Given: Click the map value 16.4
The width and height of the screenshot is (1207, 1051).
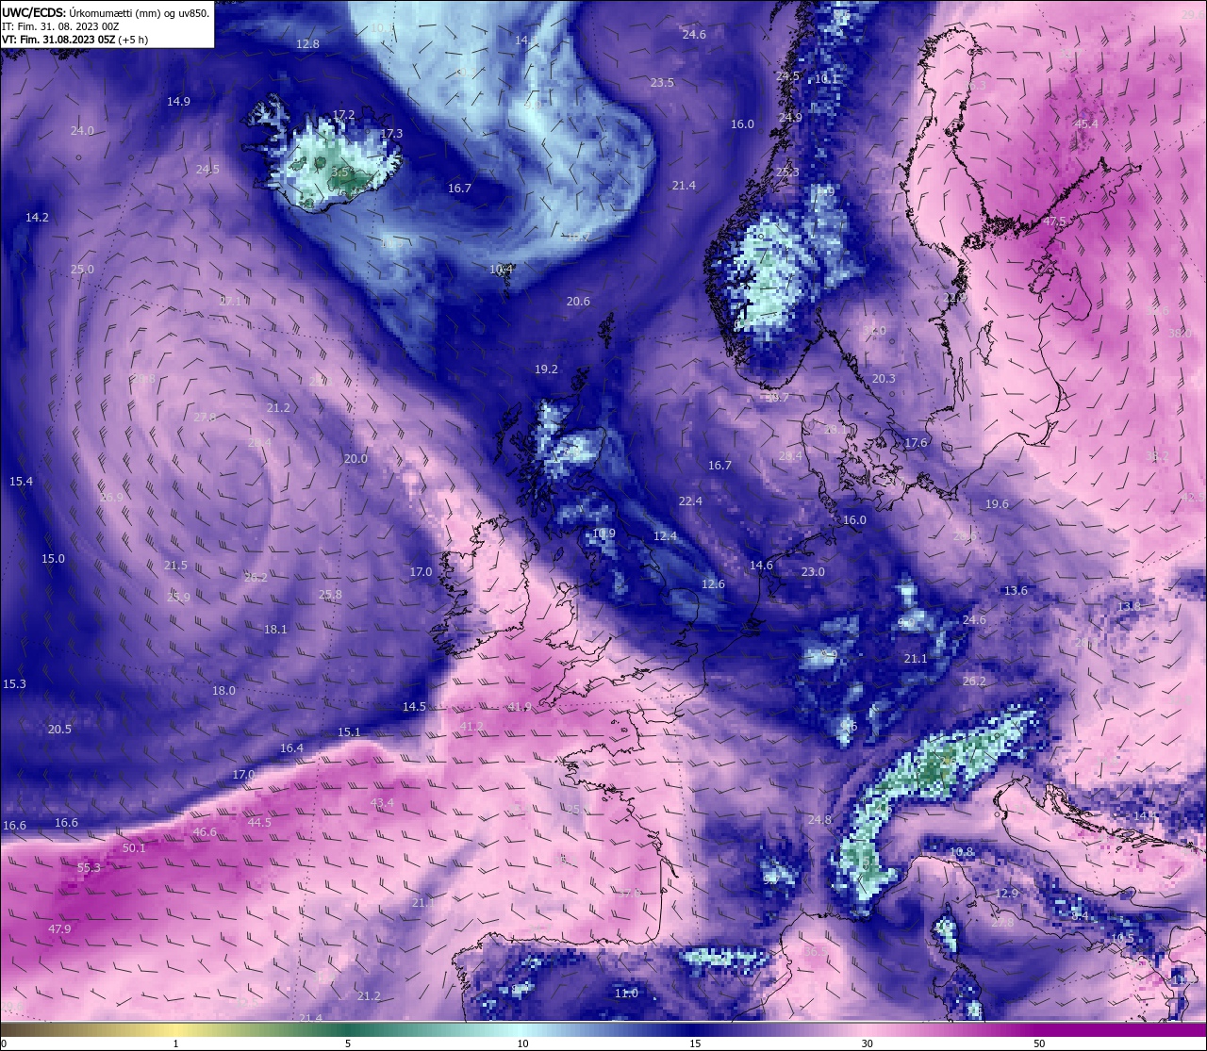Looking at the screenshot, I should [x=291, y=747].
